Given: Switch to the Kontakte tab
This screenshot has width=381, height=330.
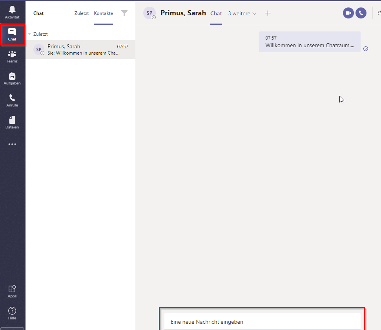Looking at the screenshot, I should [x=103, y=13].
